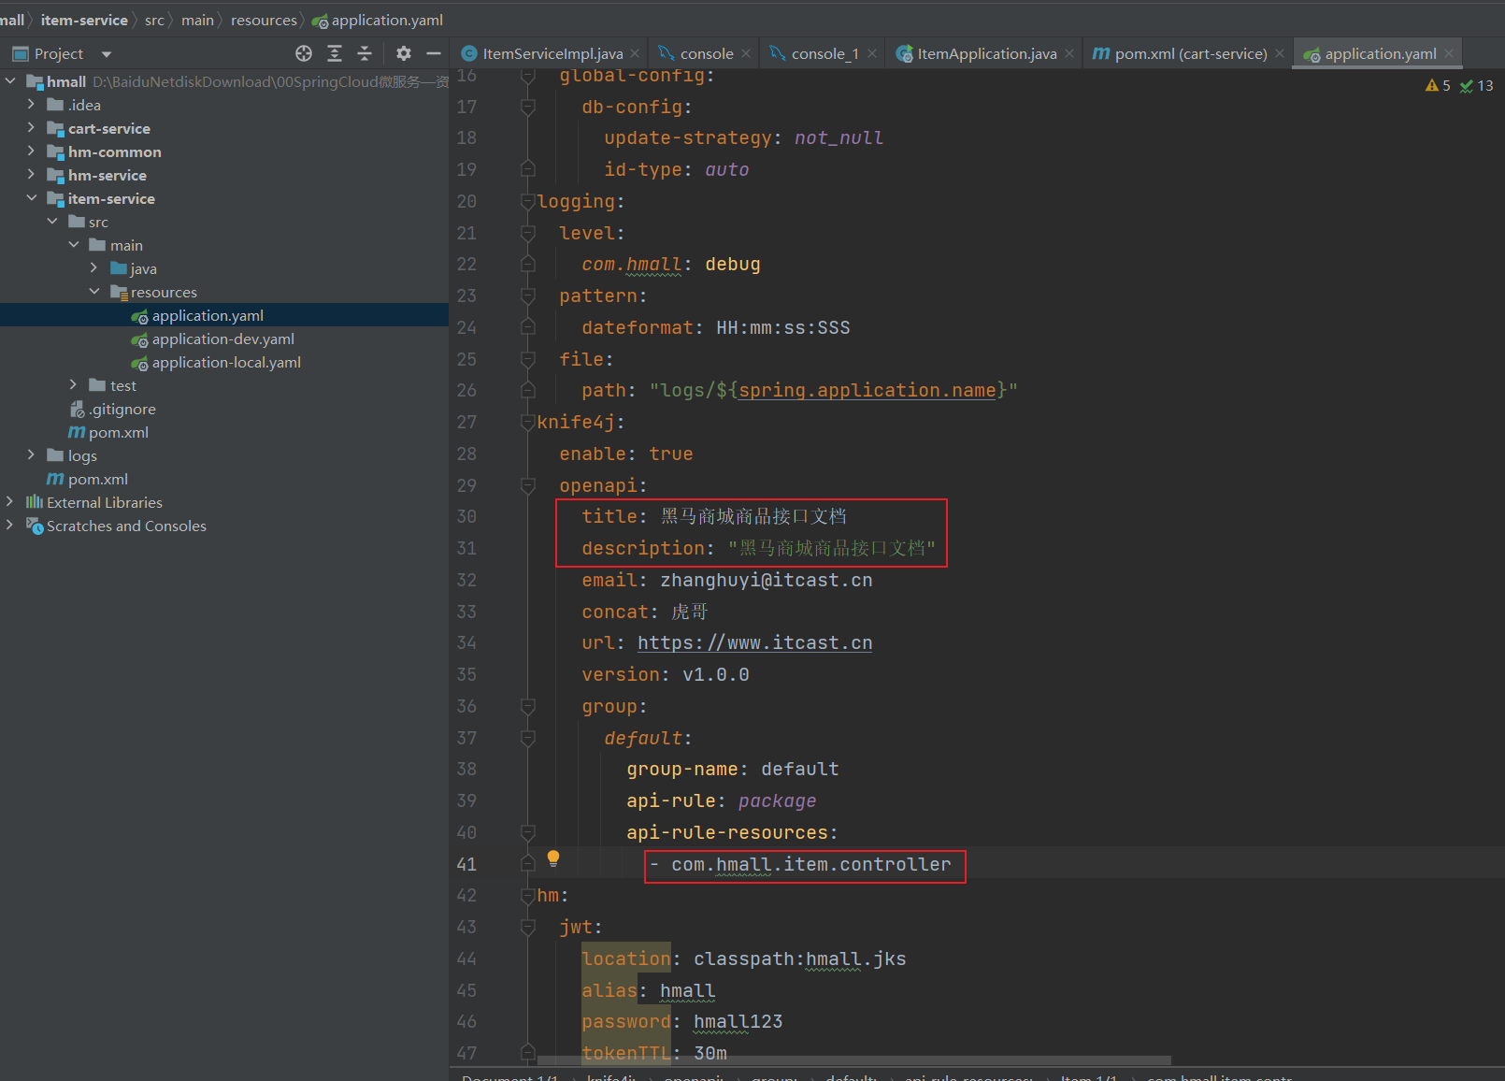
Task: Close the pom.xml (cart-service) tab
Action: tap(1280, 53)
